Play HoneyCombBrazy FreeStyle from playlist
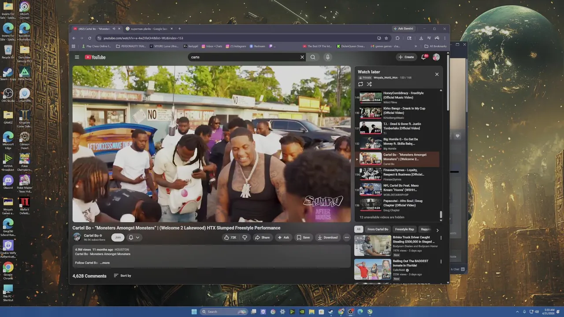This screenshot has height=317, width=564. click(397, 97)
